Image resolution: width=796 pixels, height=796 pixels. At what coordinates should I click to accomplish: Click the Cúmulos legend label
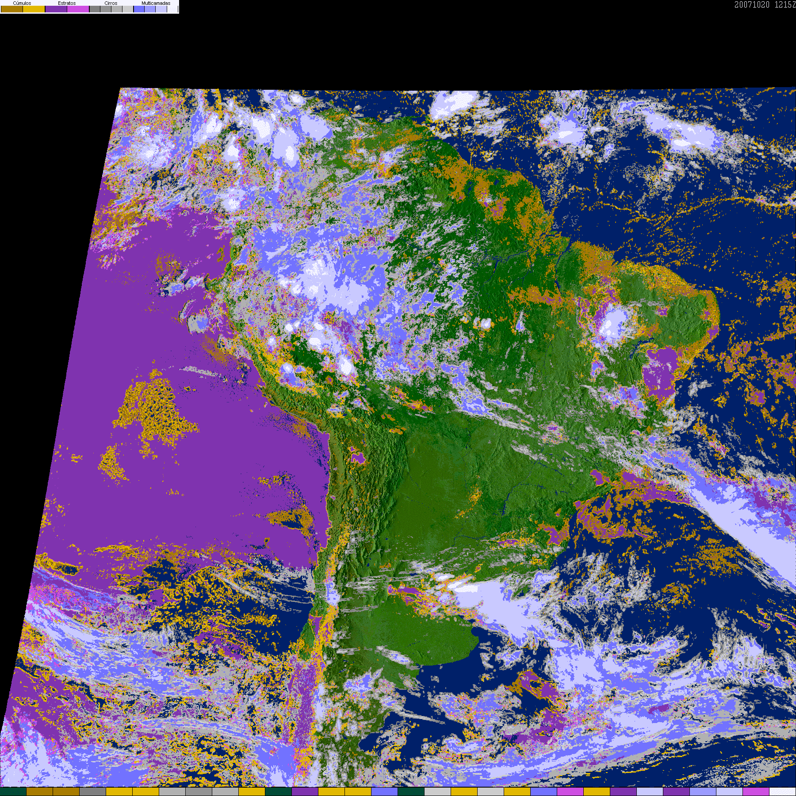22,3
